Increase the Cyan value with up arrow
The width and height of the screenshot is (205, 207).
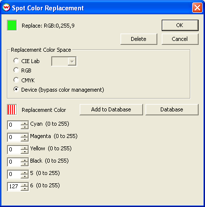(25, 123)
